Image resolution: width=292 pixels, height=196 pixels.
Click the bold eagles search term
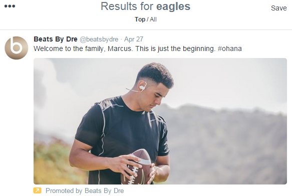tap(173, 7)
